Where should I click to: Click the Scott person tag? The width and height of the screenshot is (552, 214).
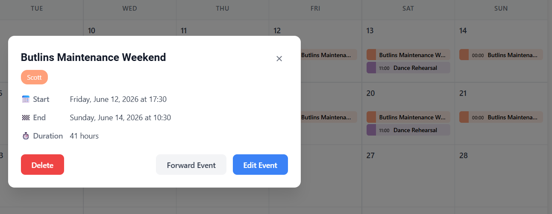(34, 78)
